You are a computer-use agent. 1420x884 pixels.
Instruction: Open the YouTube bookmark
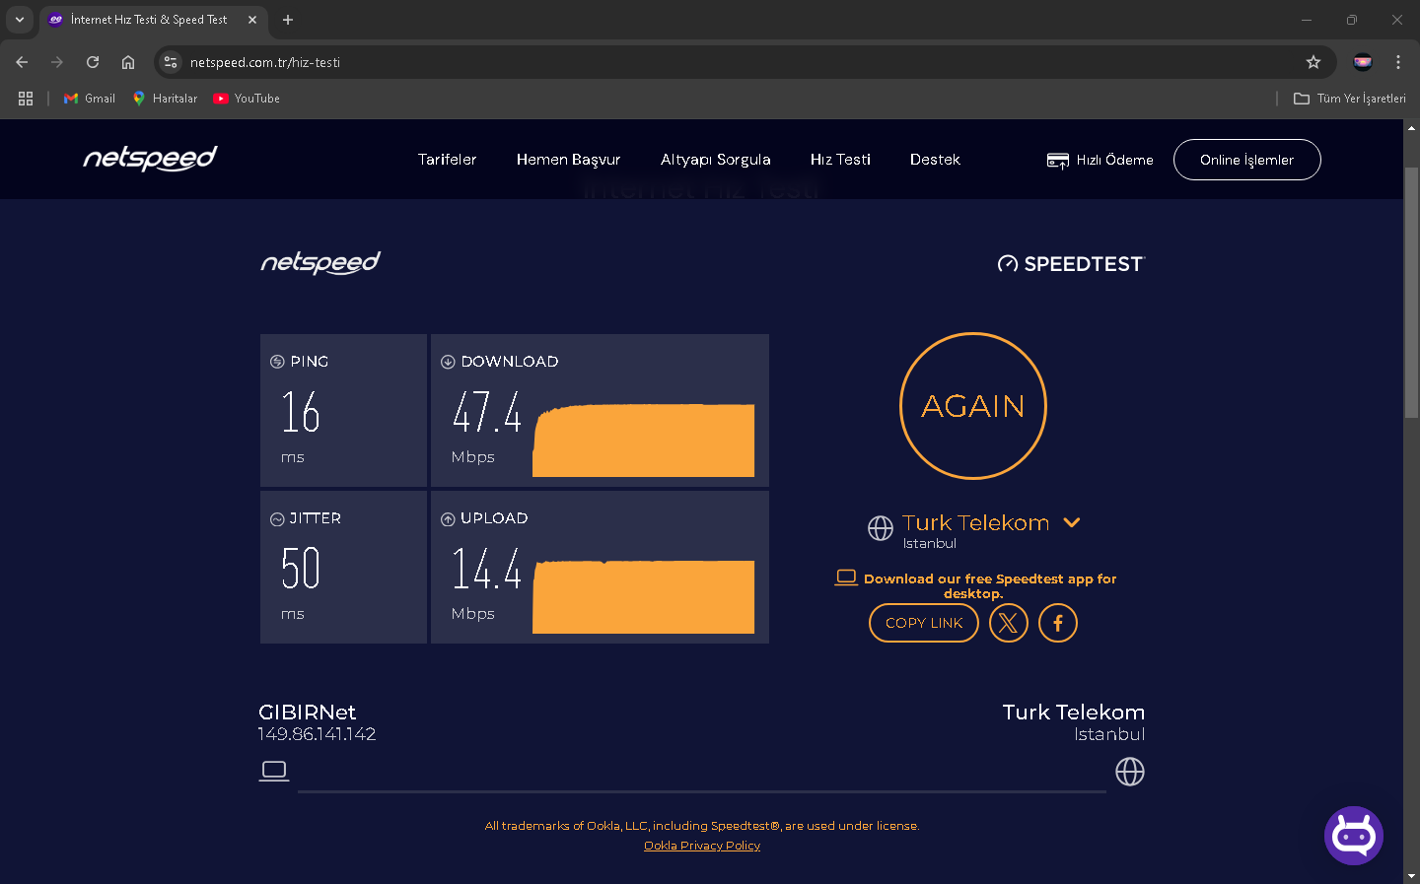coord(247,99)
